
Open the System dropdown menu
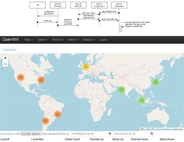[x=43, y=40]
